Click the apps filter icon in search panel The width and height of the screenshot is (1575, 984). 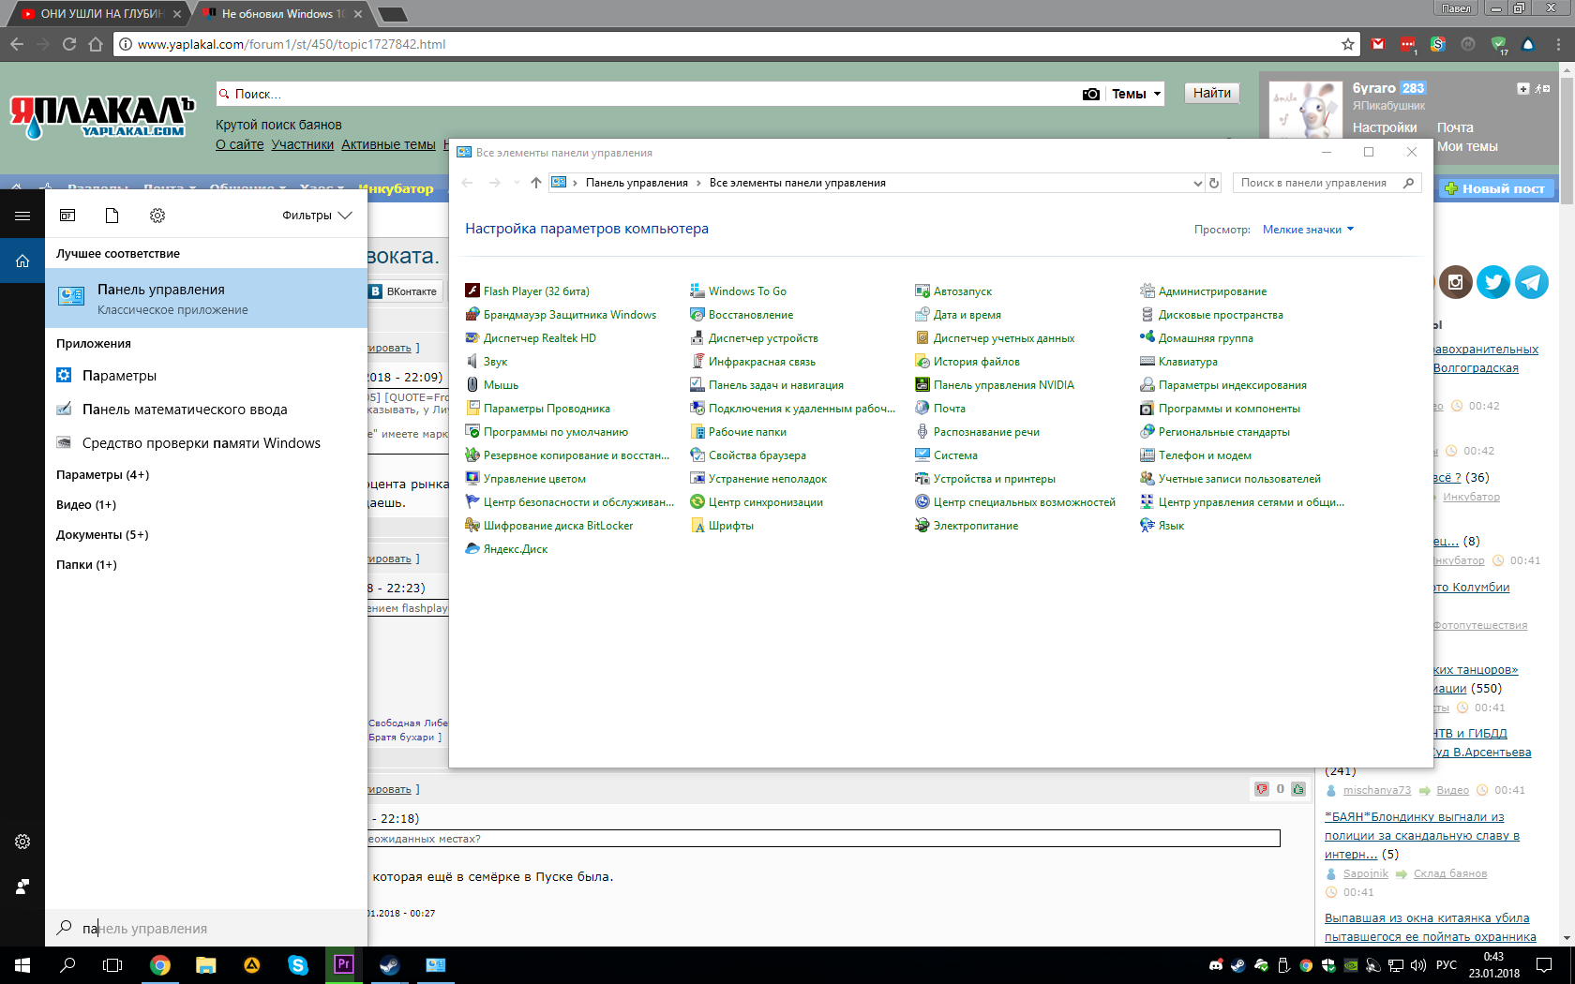pyautogui.click(x=67, y=216)
